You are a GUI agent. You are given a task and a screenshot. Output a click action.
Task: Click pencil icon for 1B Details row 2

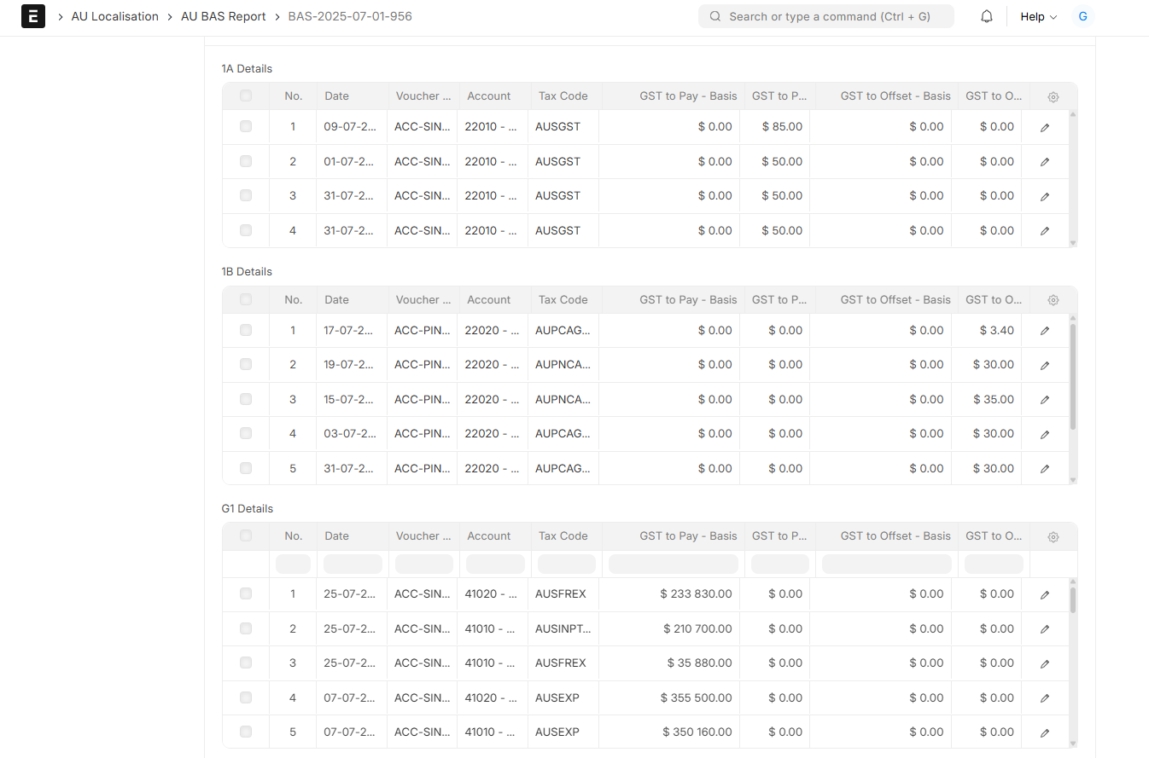(x=1044, y=365)
